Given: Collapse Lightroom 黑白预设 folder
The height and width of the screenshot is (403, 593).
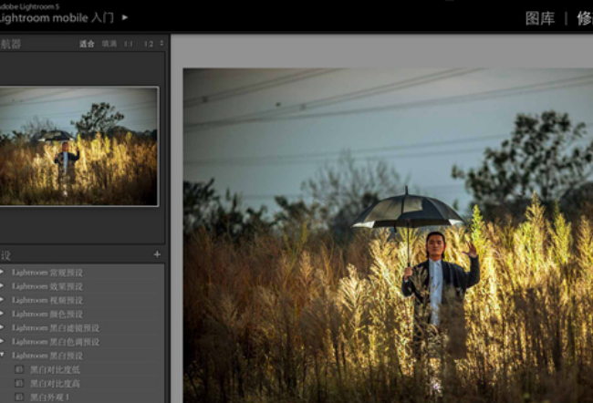Looking at the screenshot, I should click(3, 355).
